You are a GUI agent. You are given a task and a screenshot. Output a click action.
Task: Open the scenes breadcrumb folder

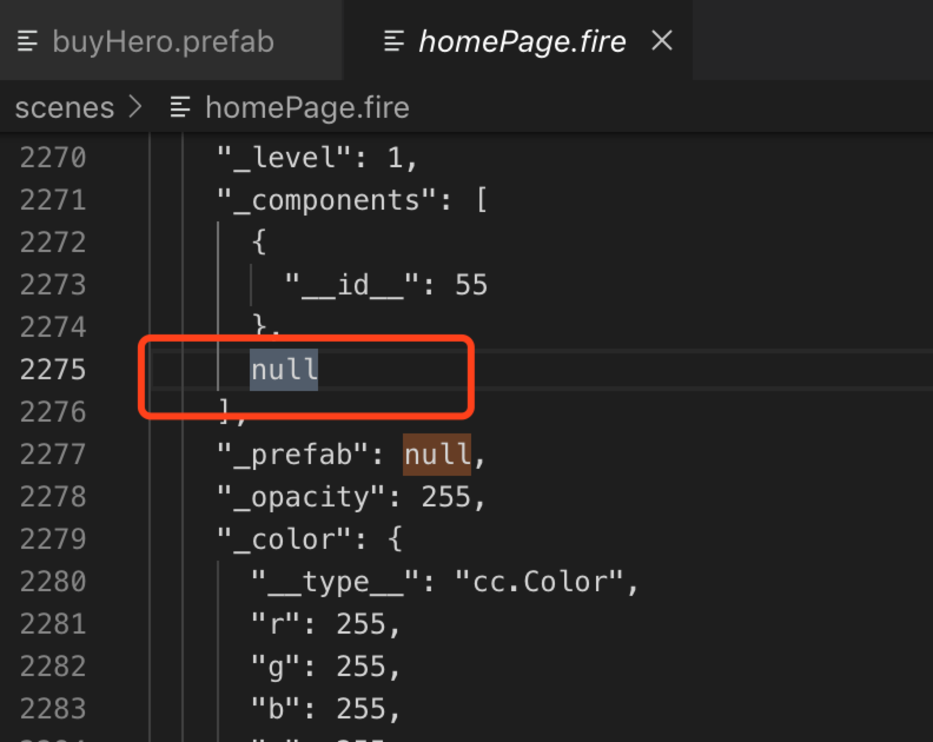point(64,108)
